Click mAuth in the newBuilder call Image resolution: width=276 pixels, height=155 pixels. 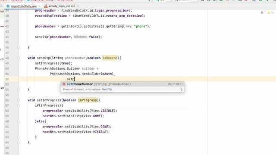pyautogui.click(x=107, y=74)
